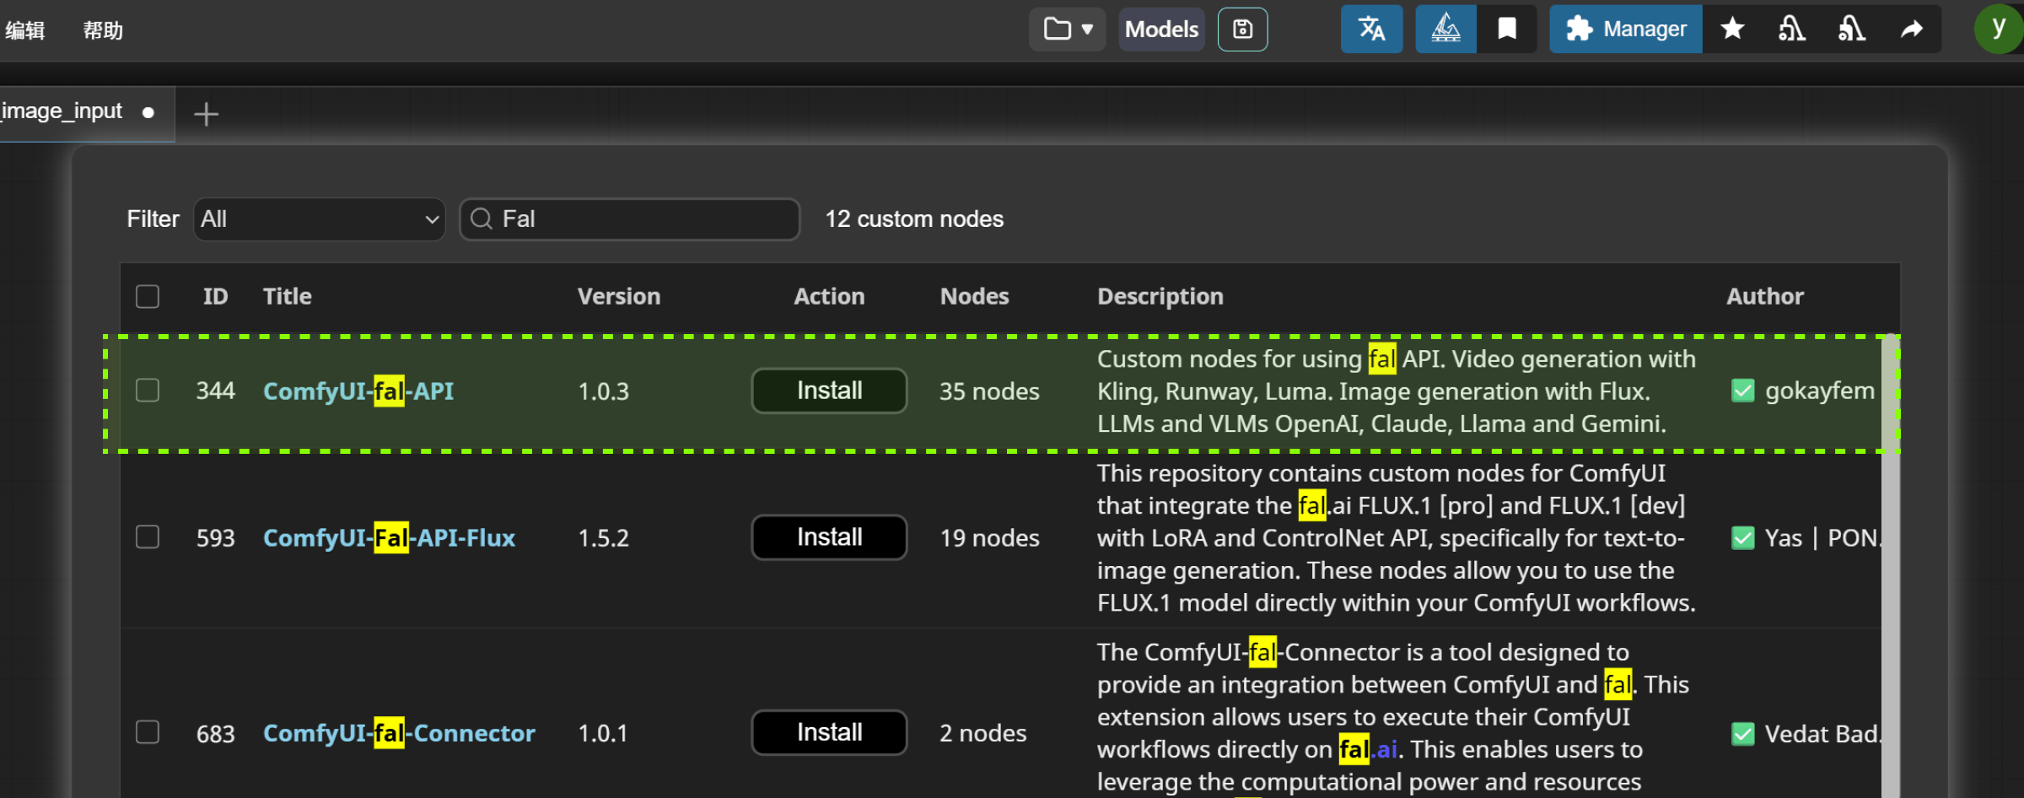The height and width of the screenshot is (798, 2024).
Task: Open the workflow folder dropdown
Action: pos(1067,30)
